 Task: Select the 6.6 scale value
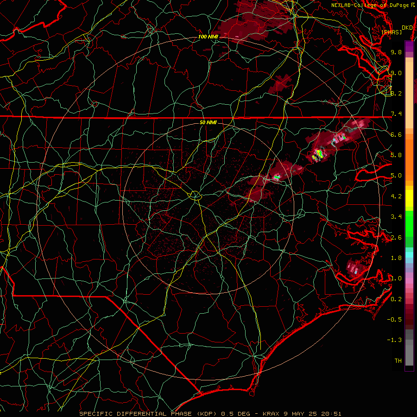pyautogui.click(x=396, y=134)
